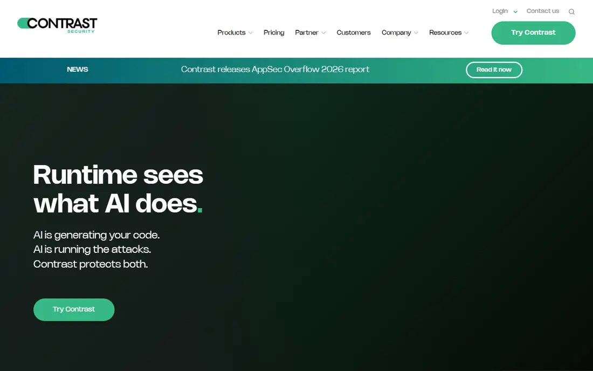Open the search magnifier icon
Image resolution: width=593 pixels, height=371 pixels.
[x=571, y=12]
